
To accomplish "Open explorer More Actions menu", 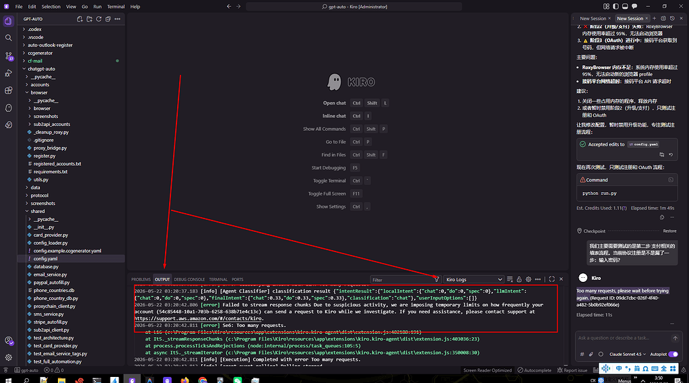I will point(117,19).
